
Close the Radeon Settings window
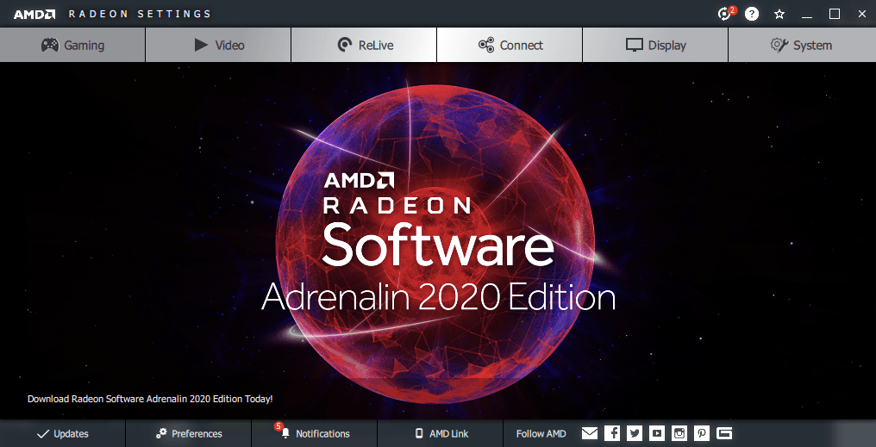862,14
